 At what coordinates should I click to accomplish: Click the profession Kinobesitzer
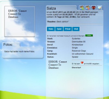(77, 45)
